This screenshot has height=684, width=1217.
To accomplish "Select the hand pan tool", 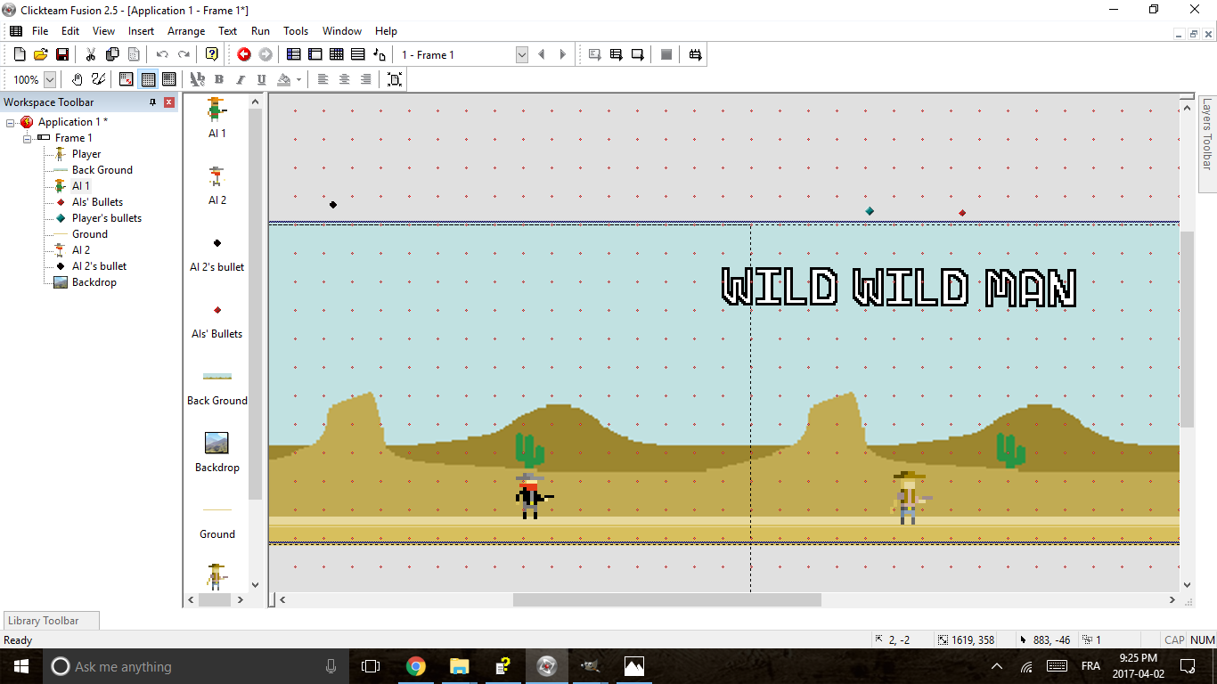I will click(78, 79).
